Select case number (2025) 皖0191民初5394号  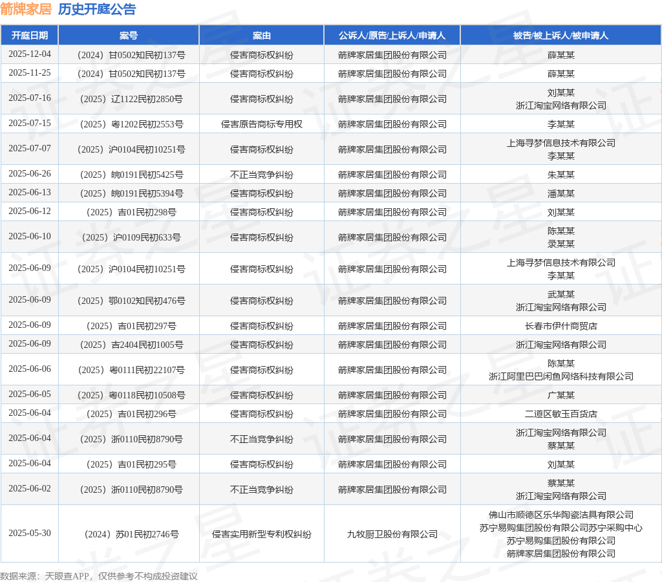point(131,194)
